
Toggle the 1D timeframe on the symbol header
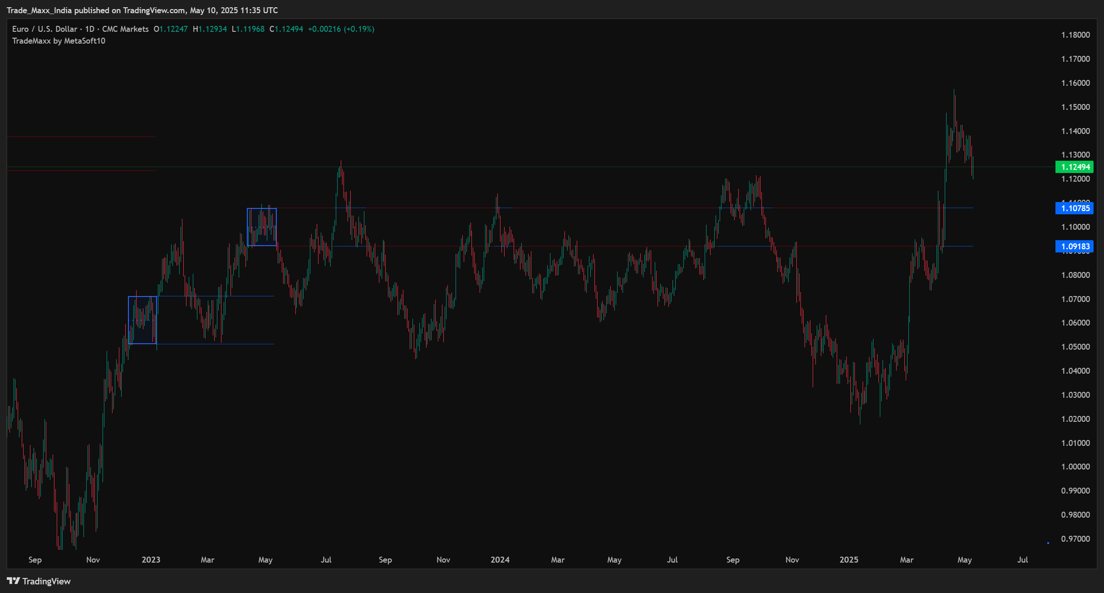coord(89,29)
